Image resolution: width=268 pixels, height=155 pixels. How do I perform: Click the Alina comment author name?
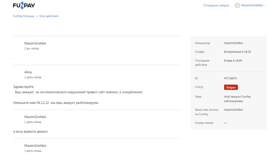coord(28,72)
